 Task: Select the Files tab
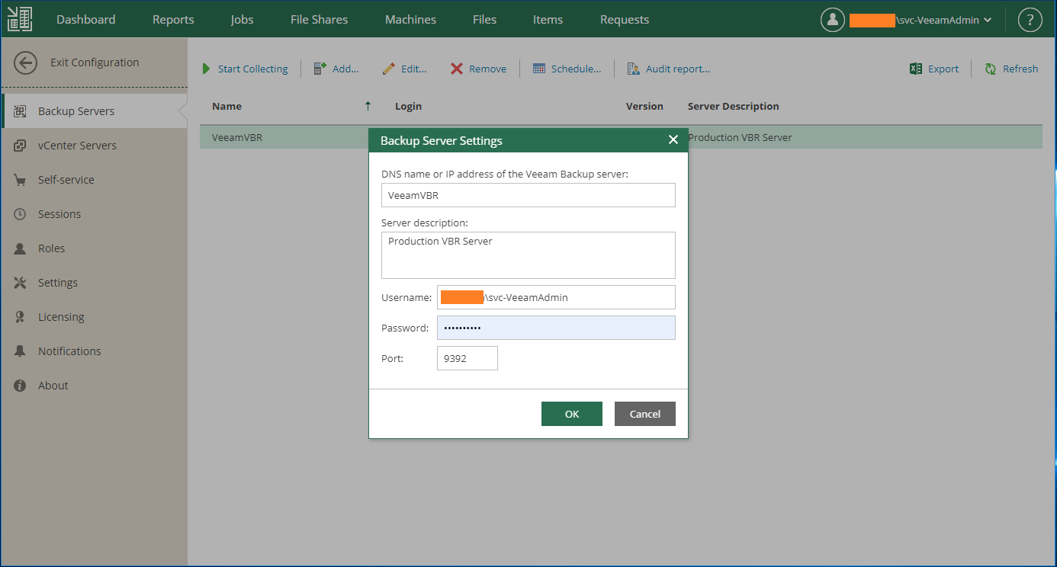point(484,20)
